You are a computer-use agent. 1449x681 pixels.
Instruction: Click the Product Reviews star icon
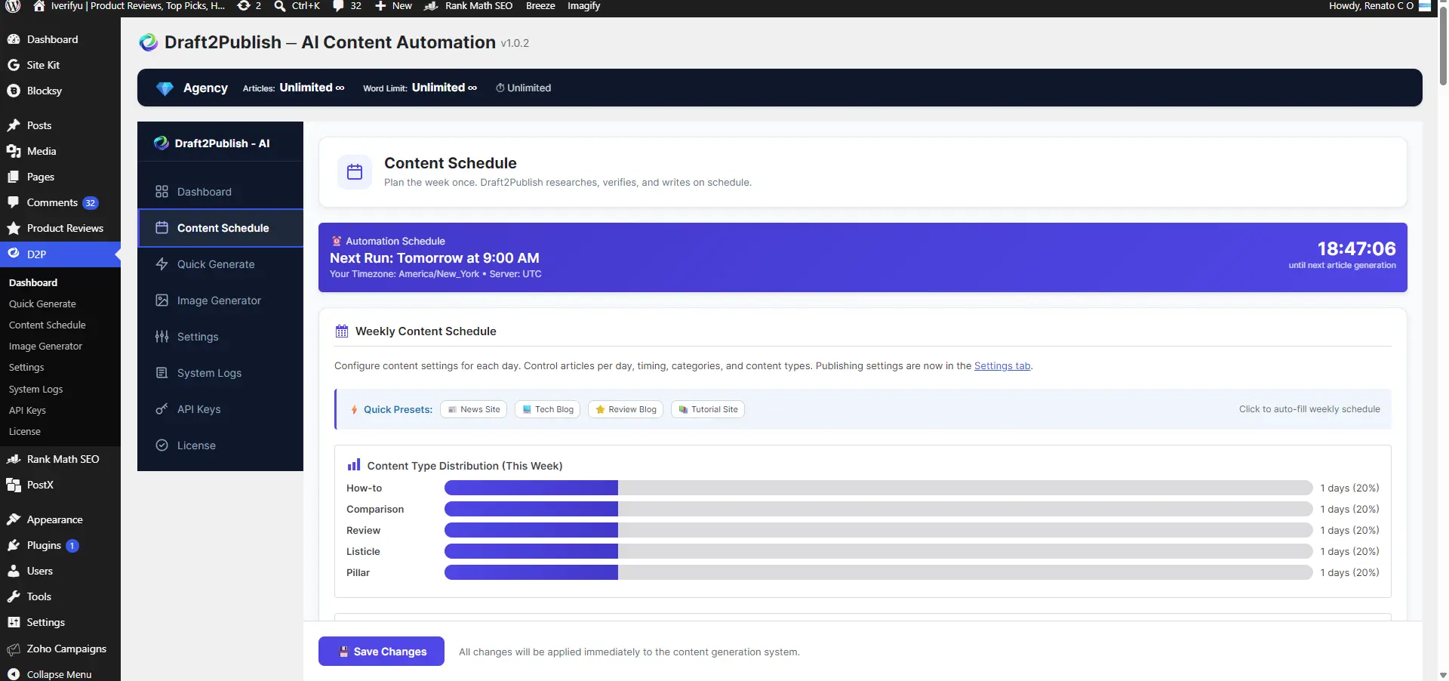pos(14,228)
